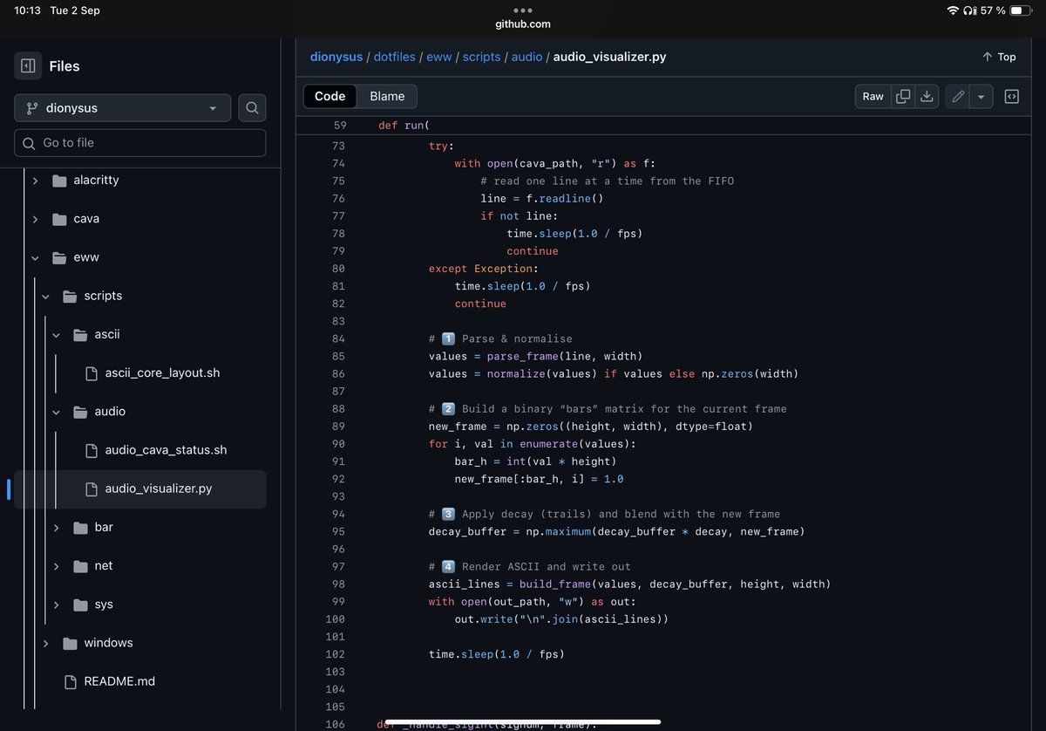The height and width of the screenshot is (731, 1046).
Task: Navigate to dionysus breadcrumb link
Action: (336, 57)
